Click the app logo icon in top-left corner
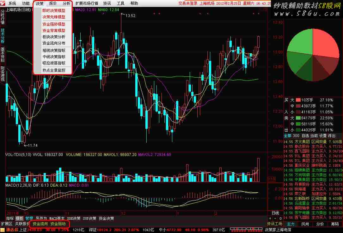 click(x=3, y=3)
